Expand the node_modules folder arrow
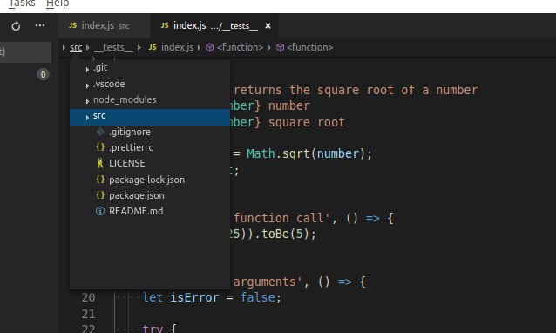 pyautogui.click(x=87, y=101)
